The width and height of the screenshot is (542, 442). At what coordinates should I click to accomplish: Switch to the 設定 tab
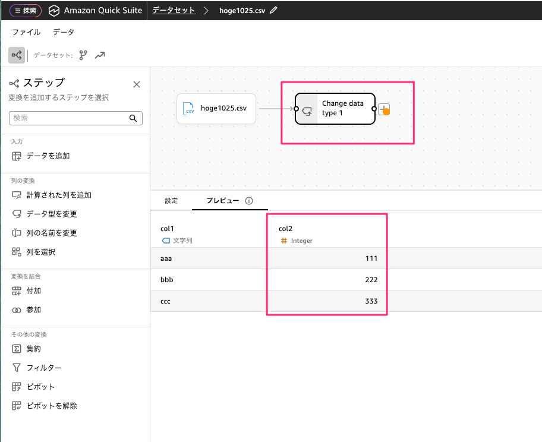[171, 201]
